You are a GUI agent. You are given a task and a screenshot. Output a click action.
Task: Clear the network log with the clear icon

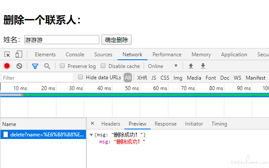coord(19,66)
